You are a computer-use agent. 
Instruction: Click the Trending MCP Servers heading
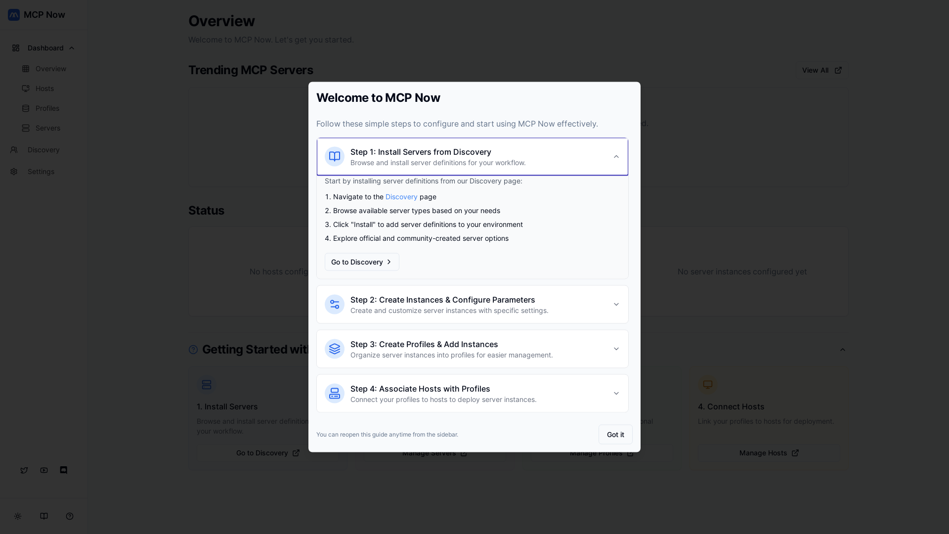click(x=251, y=70)
